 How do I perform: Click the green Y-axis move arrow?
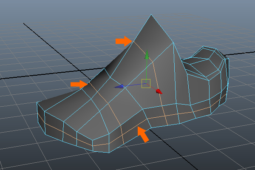[x=147, y=54]
